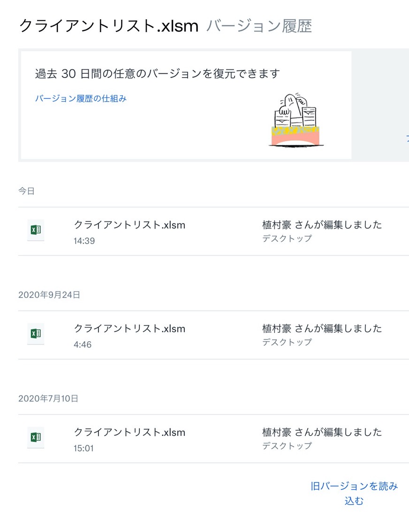Click the 4:46 timestamp
The image size is (409, 520).
(x=83, y=345)
